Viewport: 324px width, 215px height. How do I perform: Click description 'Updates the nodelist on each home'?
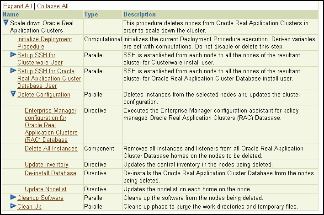click(187, 189)
